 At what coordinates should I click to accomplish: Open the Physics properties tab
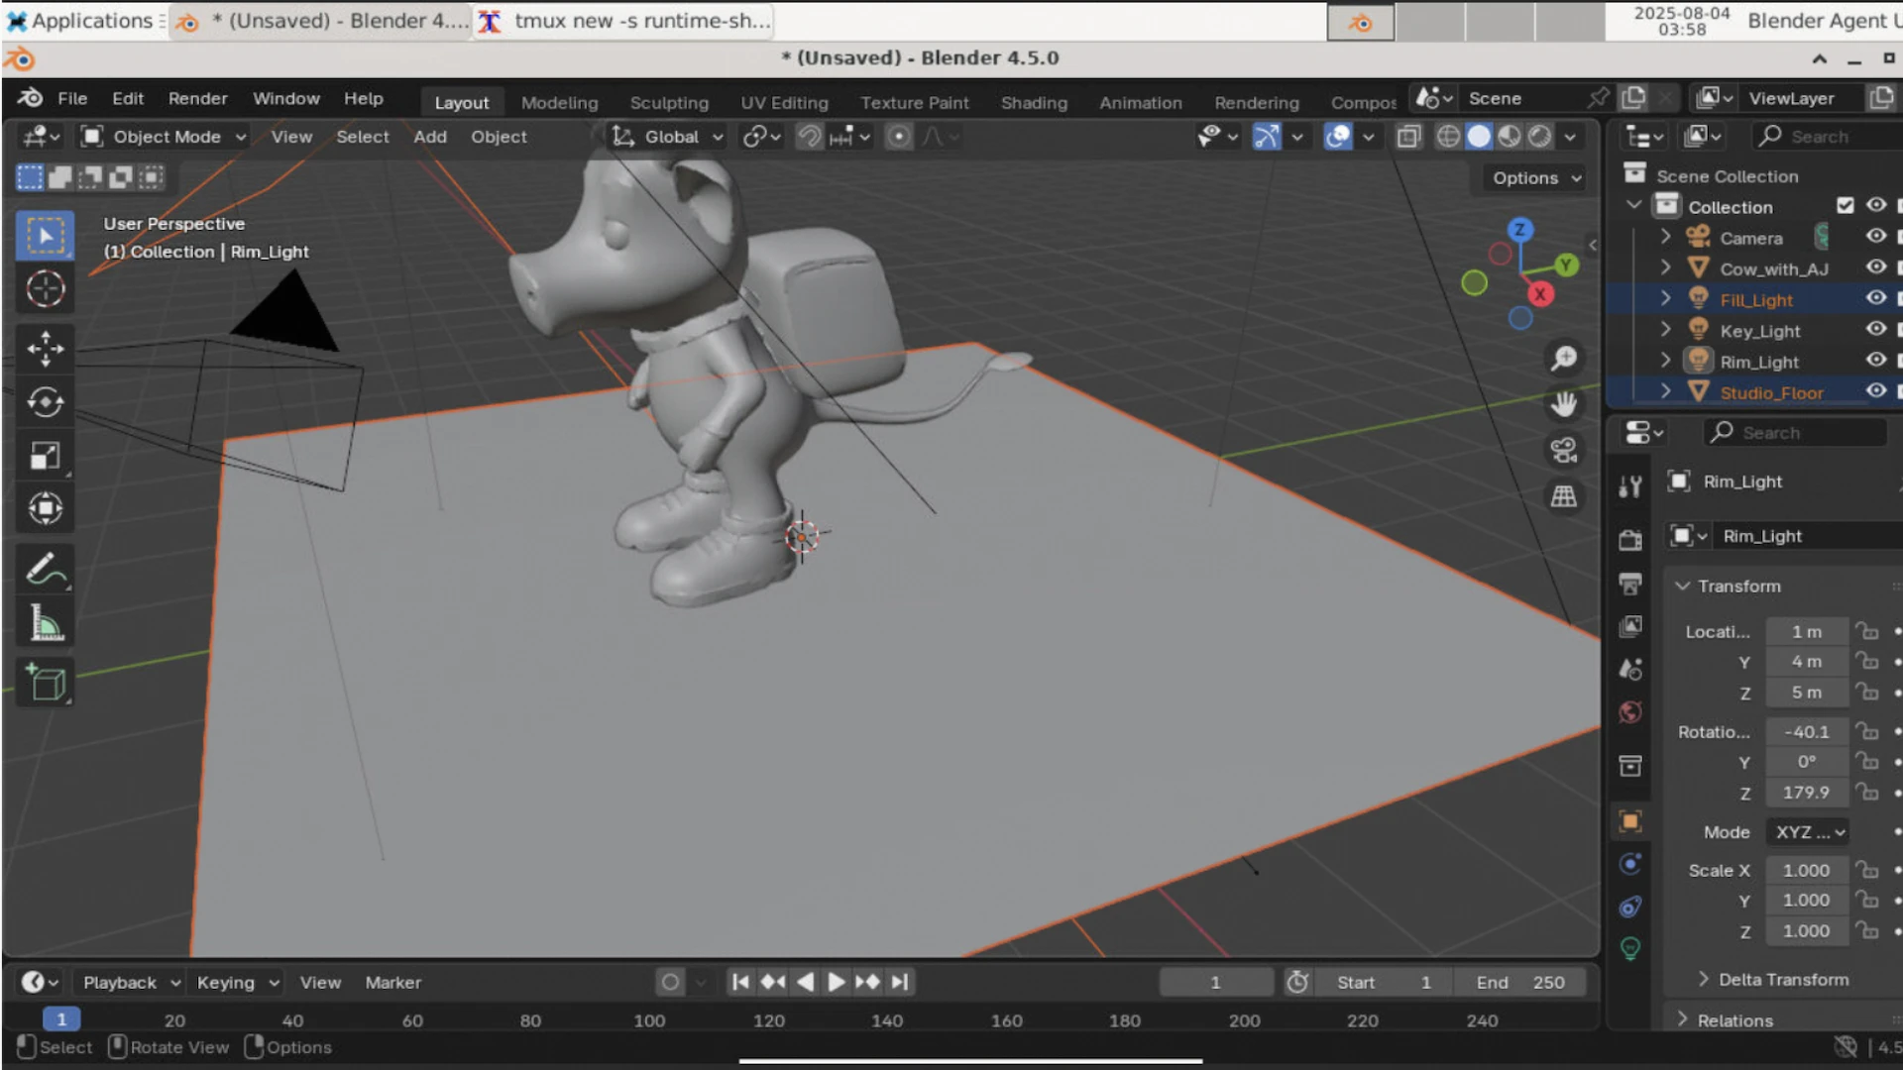(1630, 864)
